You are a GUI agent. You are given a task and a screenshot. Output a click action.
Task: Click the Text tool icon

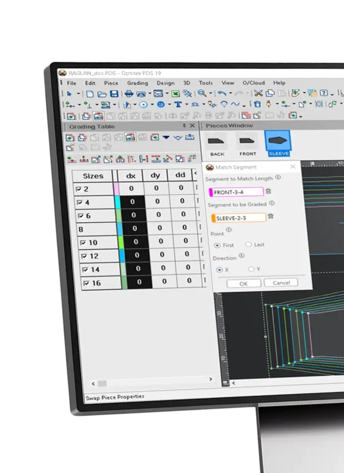pos(179,105)
